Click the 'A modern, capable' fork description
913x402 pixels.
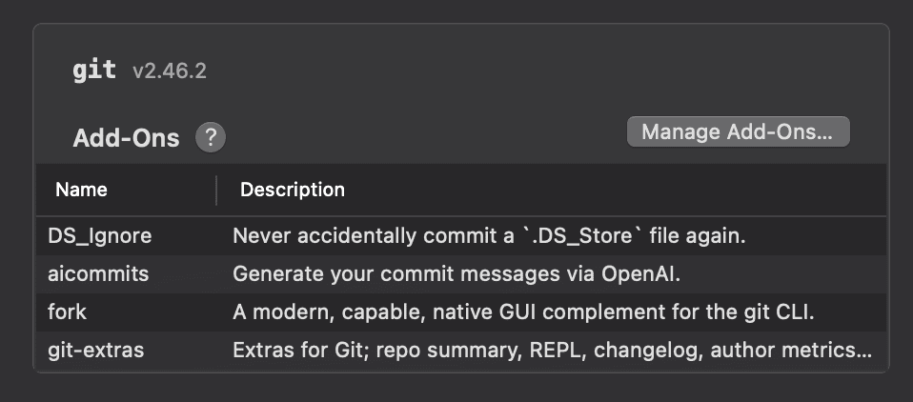pyautogui.click(x=527, y=312)
